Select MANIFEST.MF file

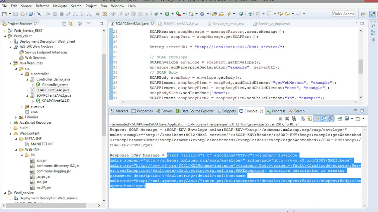tap(42, 144)
